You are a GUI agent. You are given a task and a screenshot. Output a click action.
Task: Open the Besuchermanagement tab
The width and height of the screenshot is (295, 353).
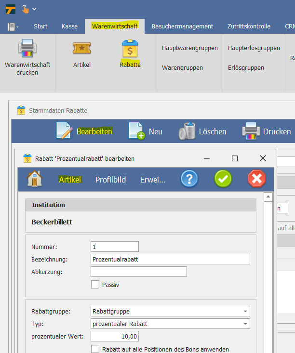point(182,26)
